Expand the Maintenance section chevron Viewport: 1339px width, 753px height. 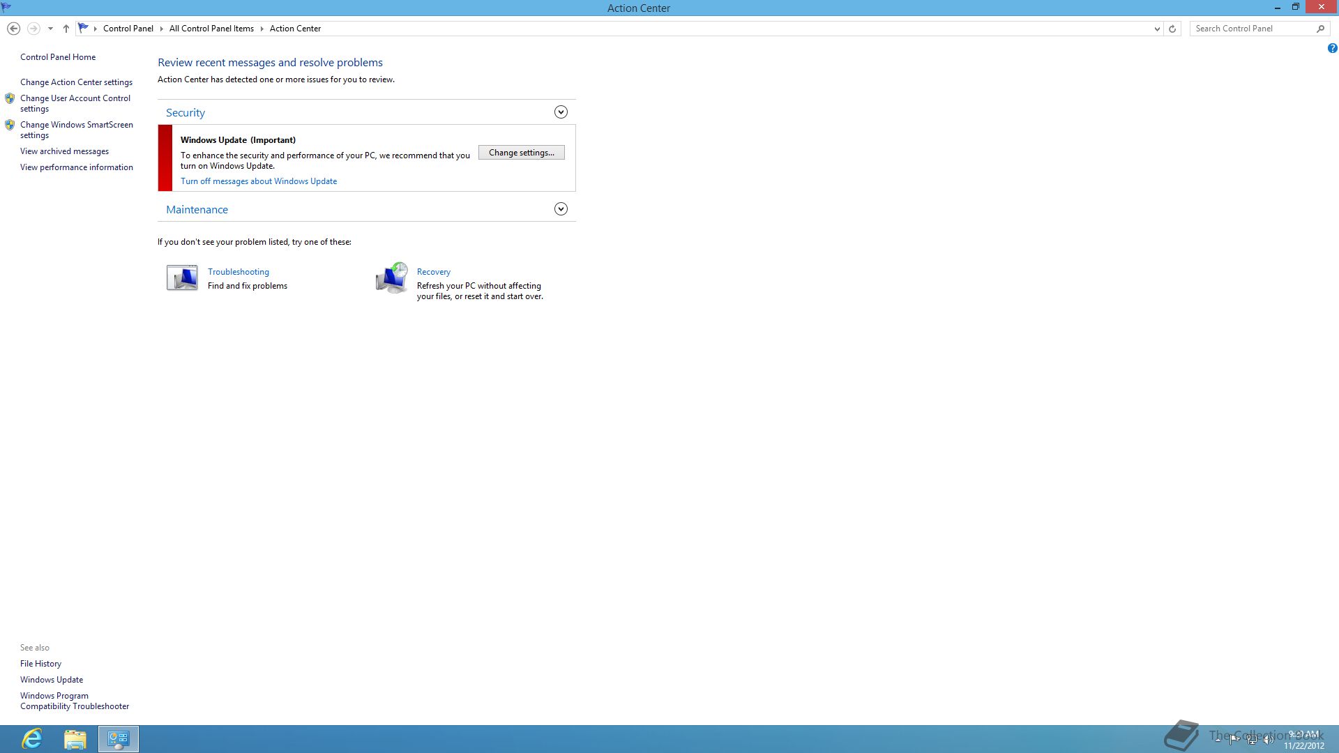click(x=561, y=209)
